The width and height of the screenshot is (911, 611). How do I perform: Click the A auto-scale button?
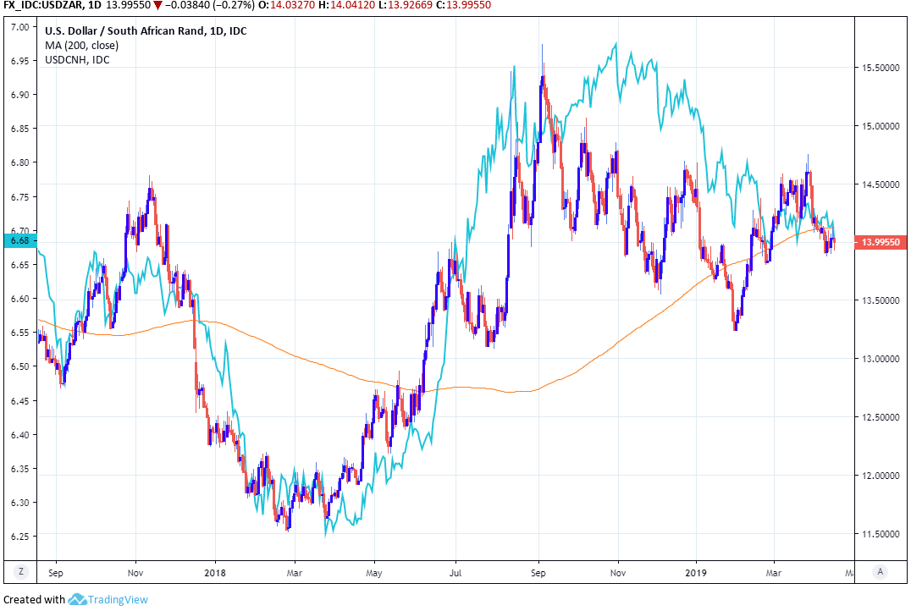click(x=881, y=571)
